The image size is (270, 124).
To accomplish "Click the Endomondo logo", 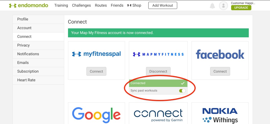I will 29,5.
